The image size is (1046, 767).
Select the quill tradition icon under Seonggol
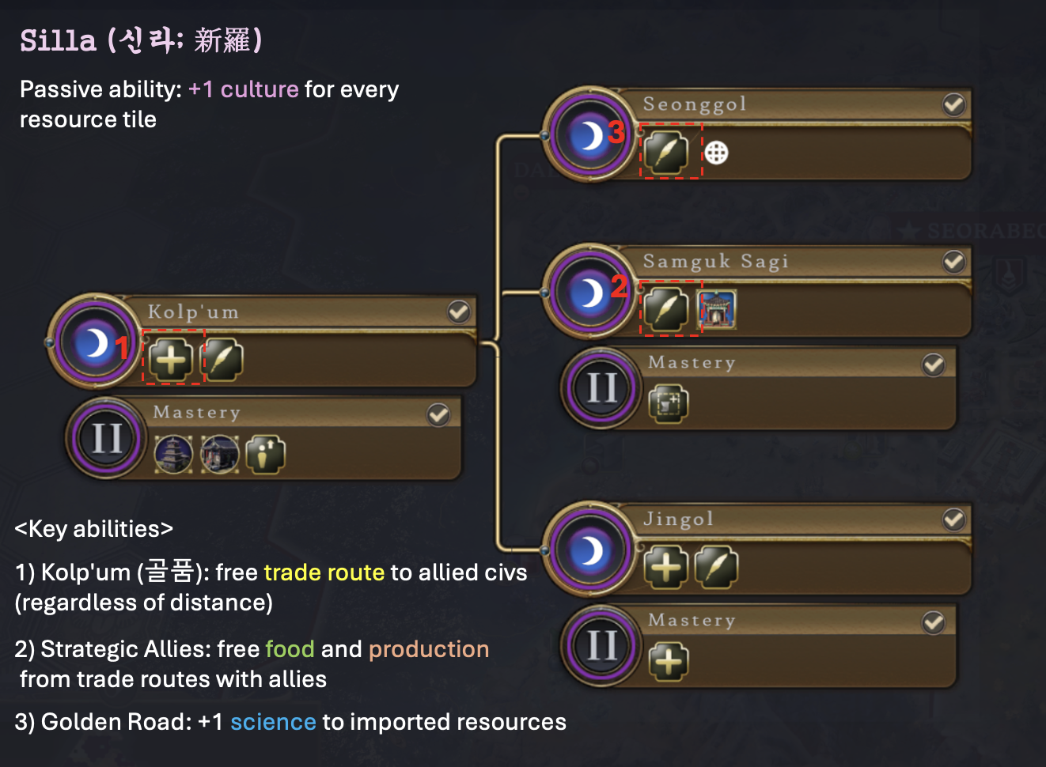666,152
